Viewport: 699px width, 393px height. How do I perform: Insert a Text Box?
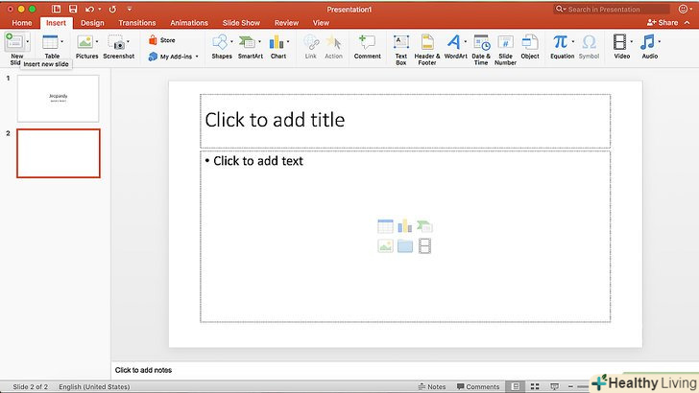coord(400,46)
